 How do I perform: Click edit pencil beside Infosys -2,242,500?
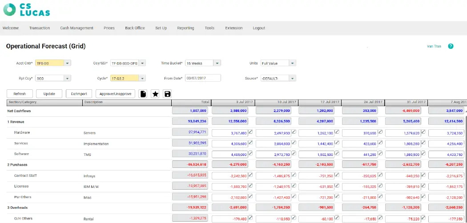tap(250, 175)
